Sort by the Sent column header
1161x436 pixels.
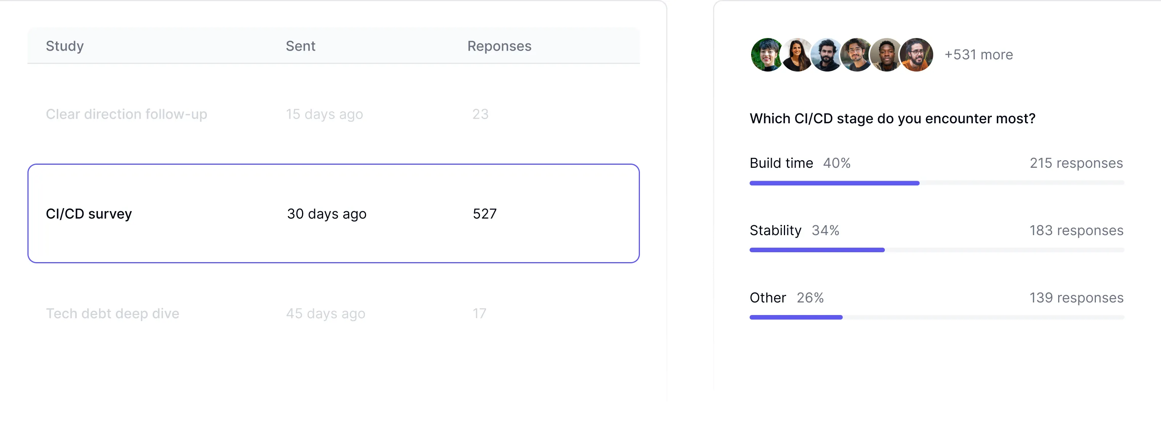click(x=300, y=46)
